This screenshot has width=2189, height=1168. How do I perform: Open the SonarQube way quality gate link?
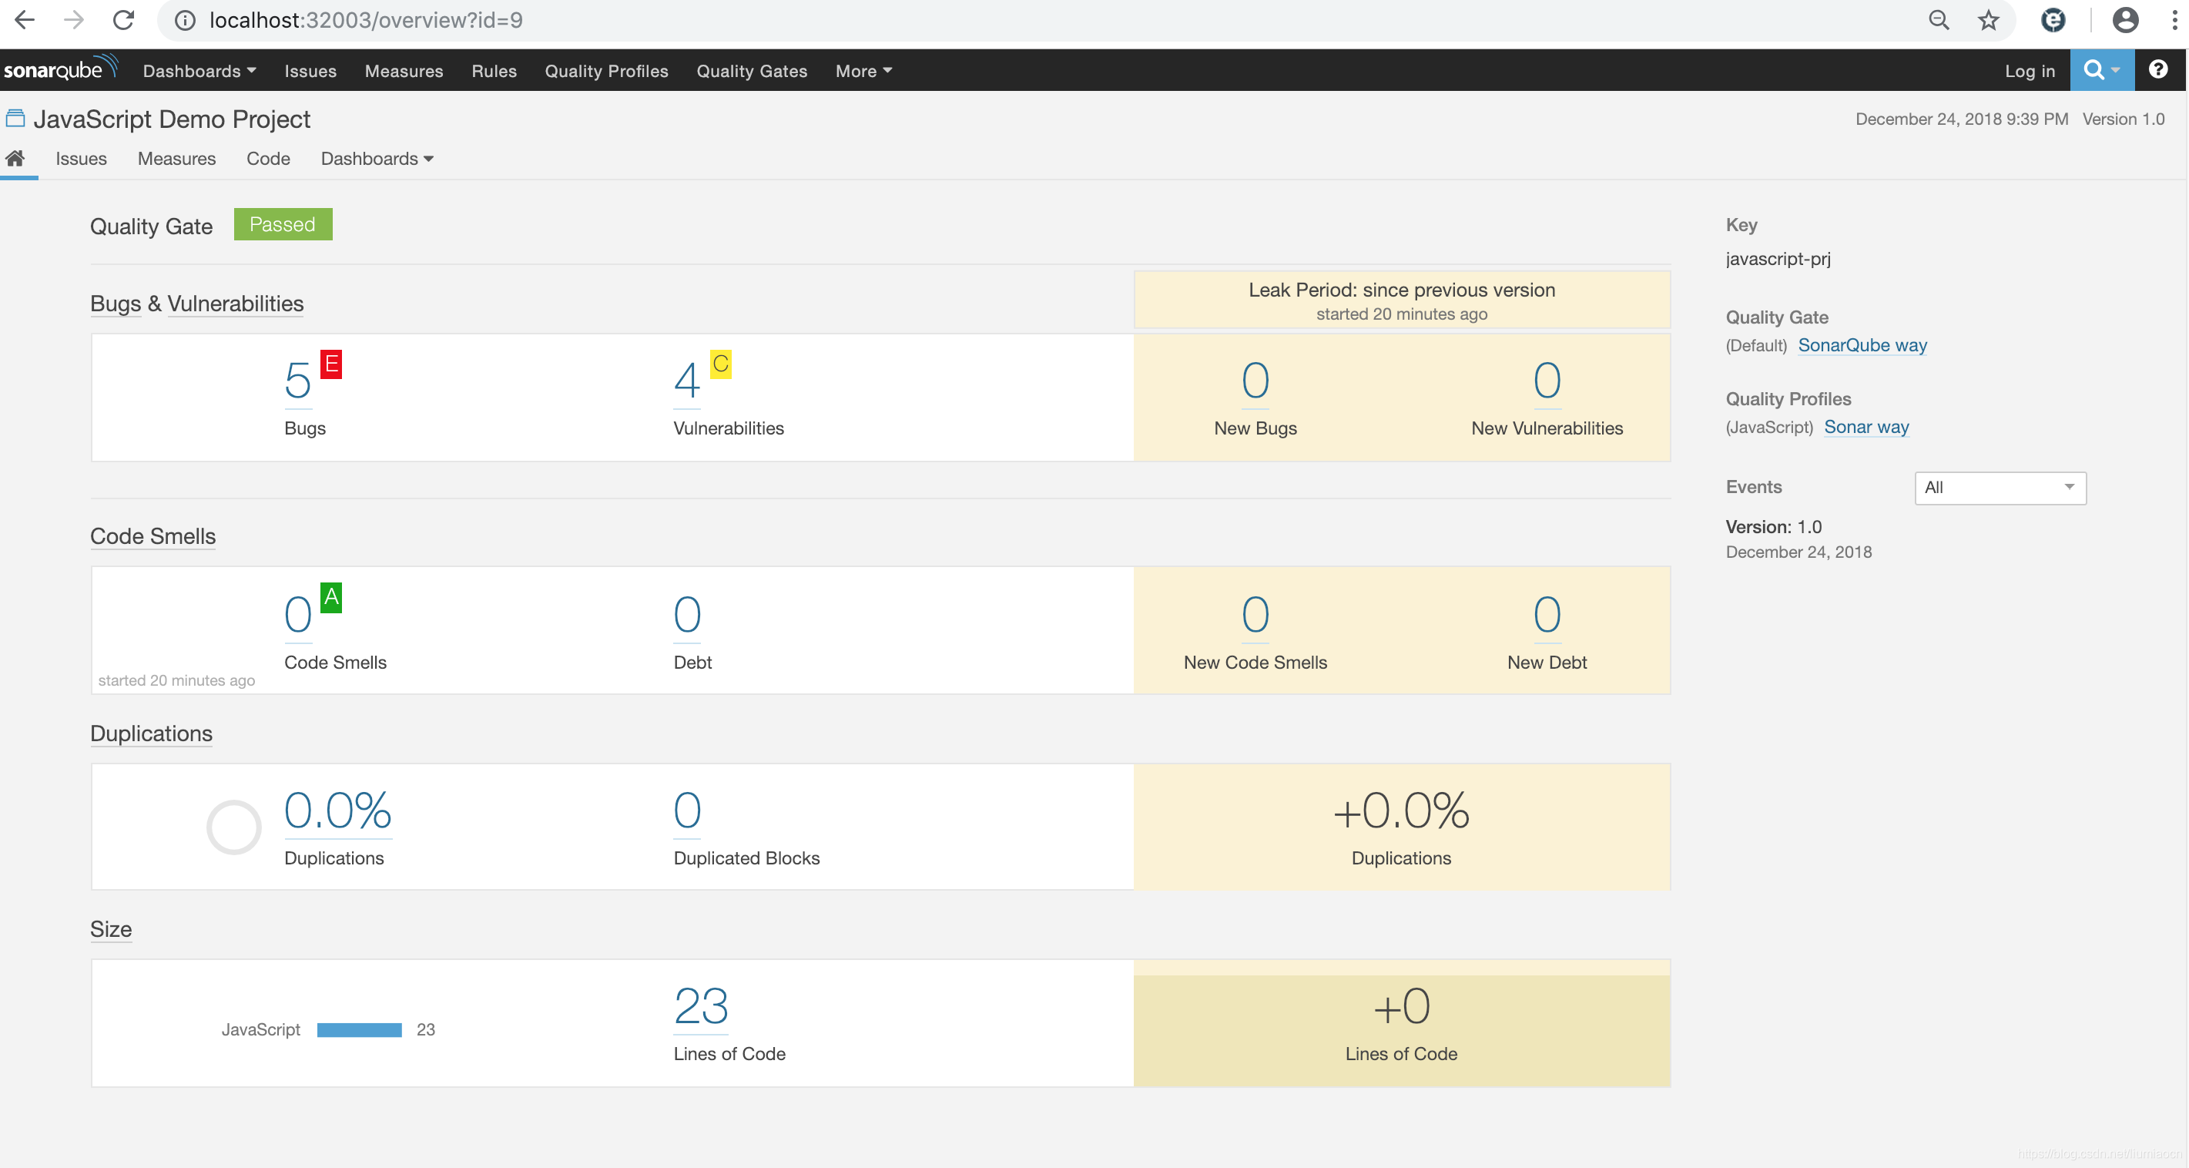[x=1862, y=345]
